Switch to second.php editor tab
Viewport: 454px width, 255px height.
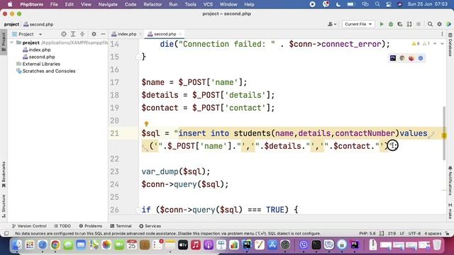[165, 34]
